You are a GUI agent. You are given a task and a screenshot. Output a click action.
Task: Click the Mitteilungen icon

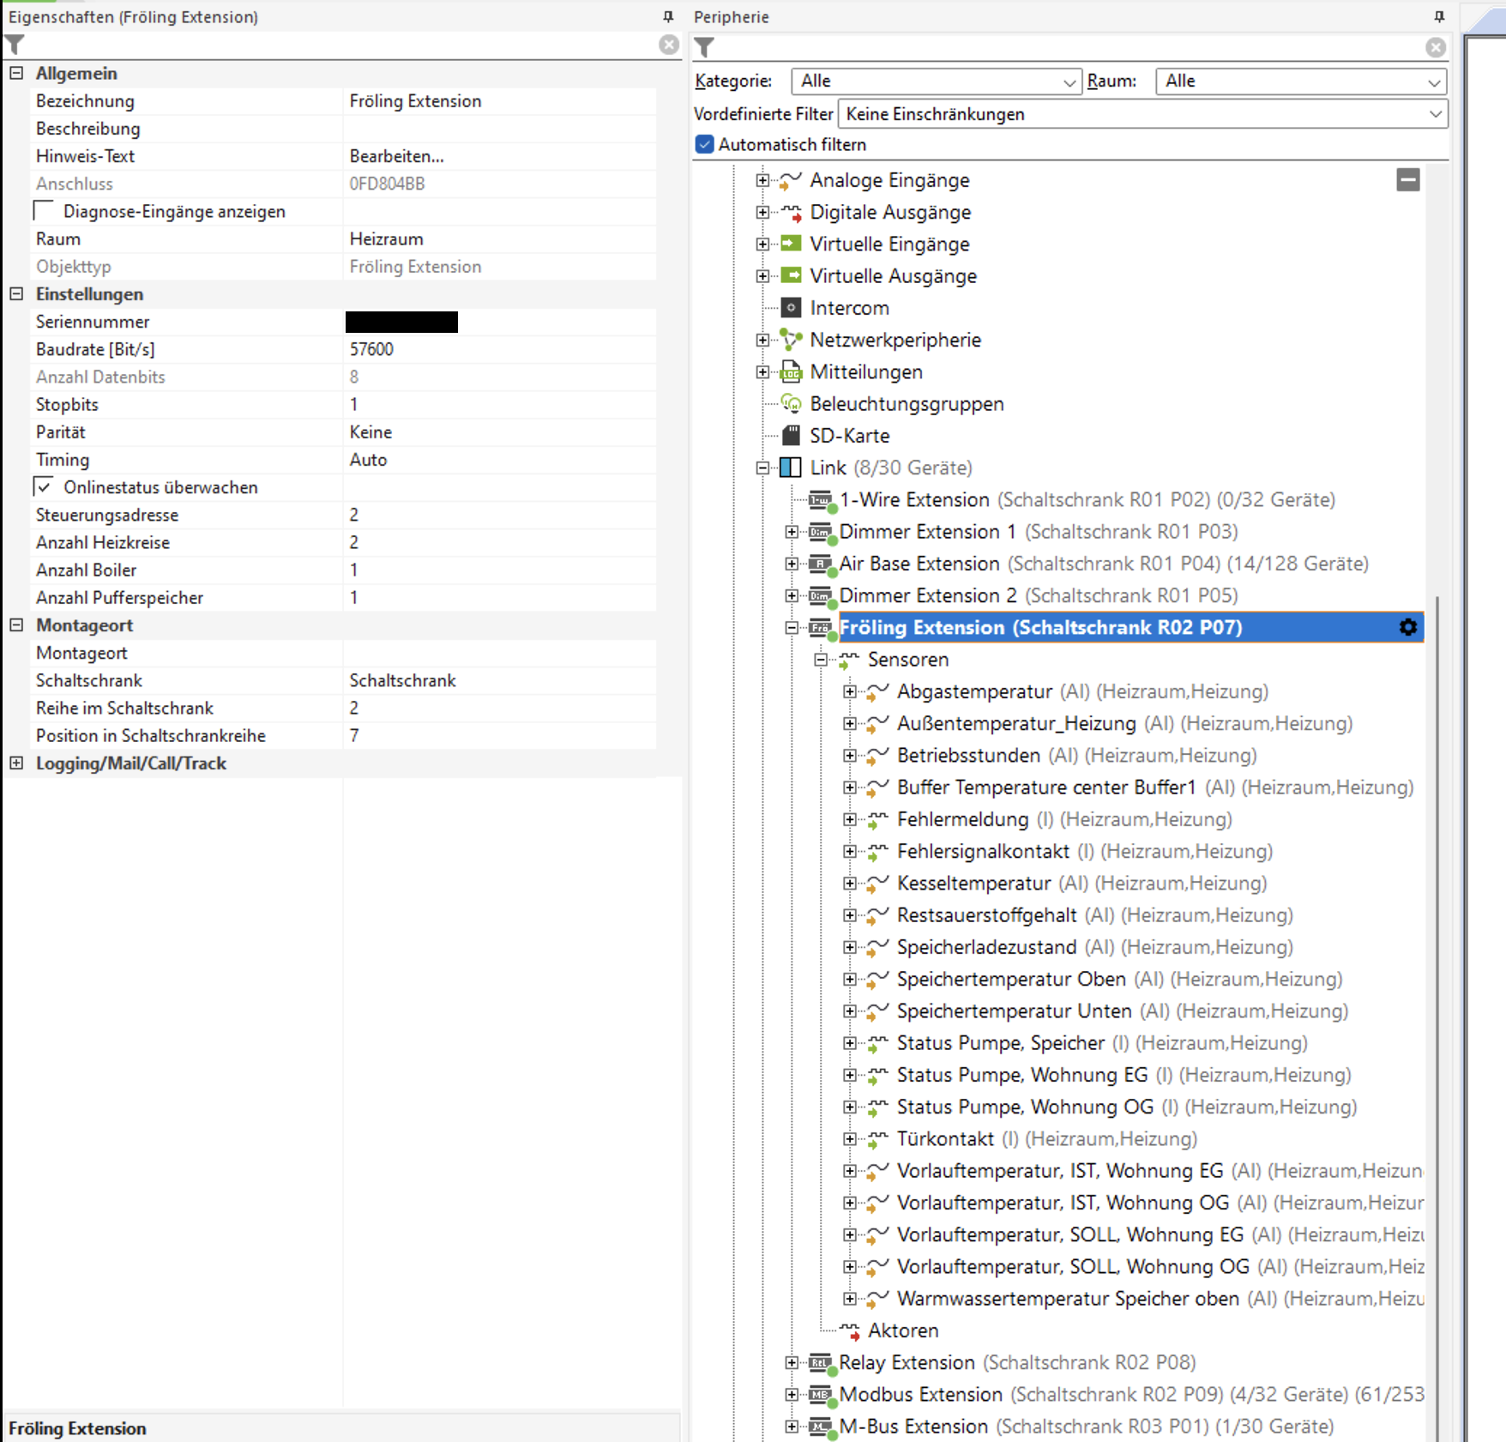790,372
